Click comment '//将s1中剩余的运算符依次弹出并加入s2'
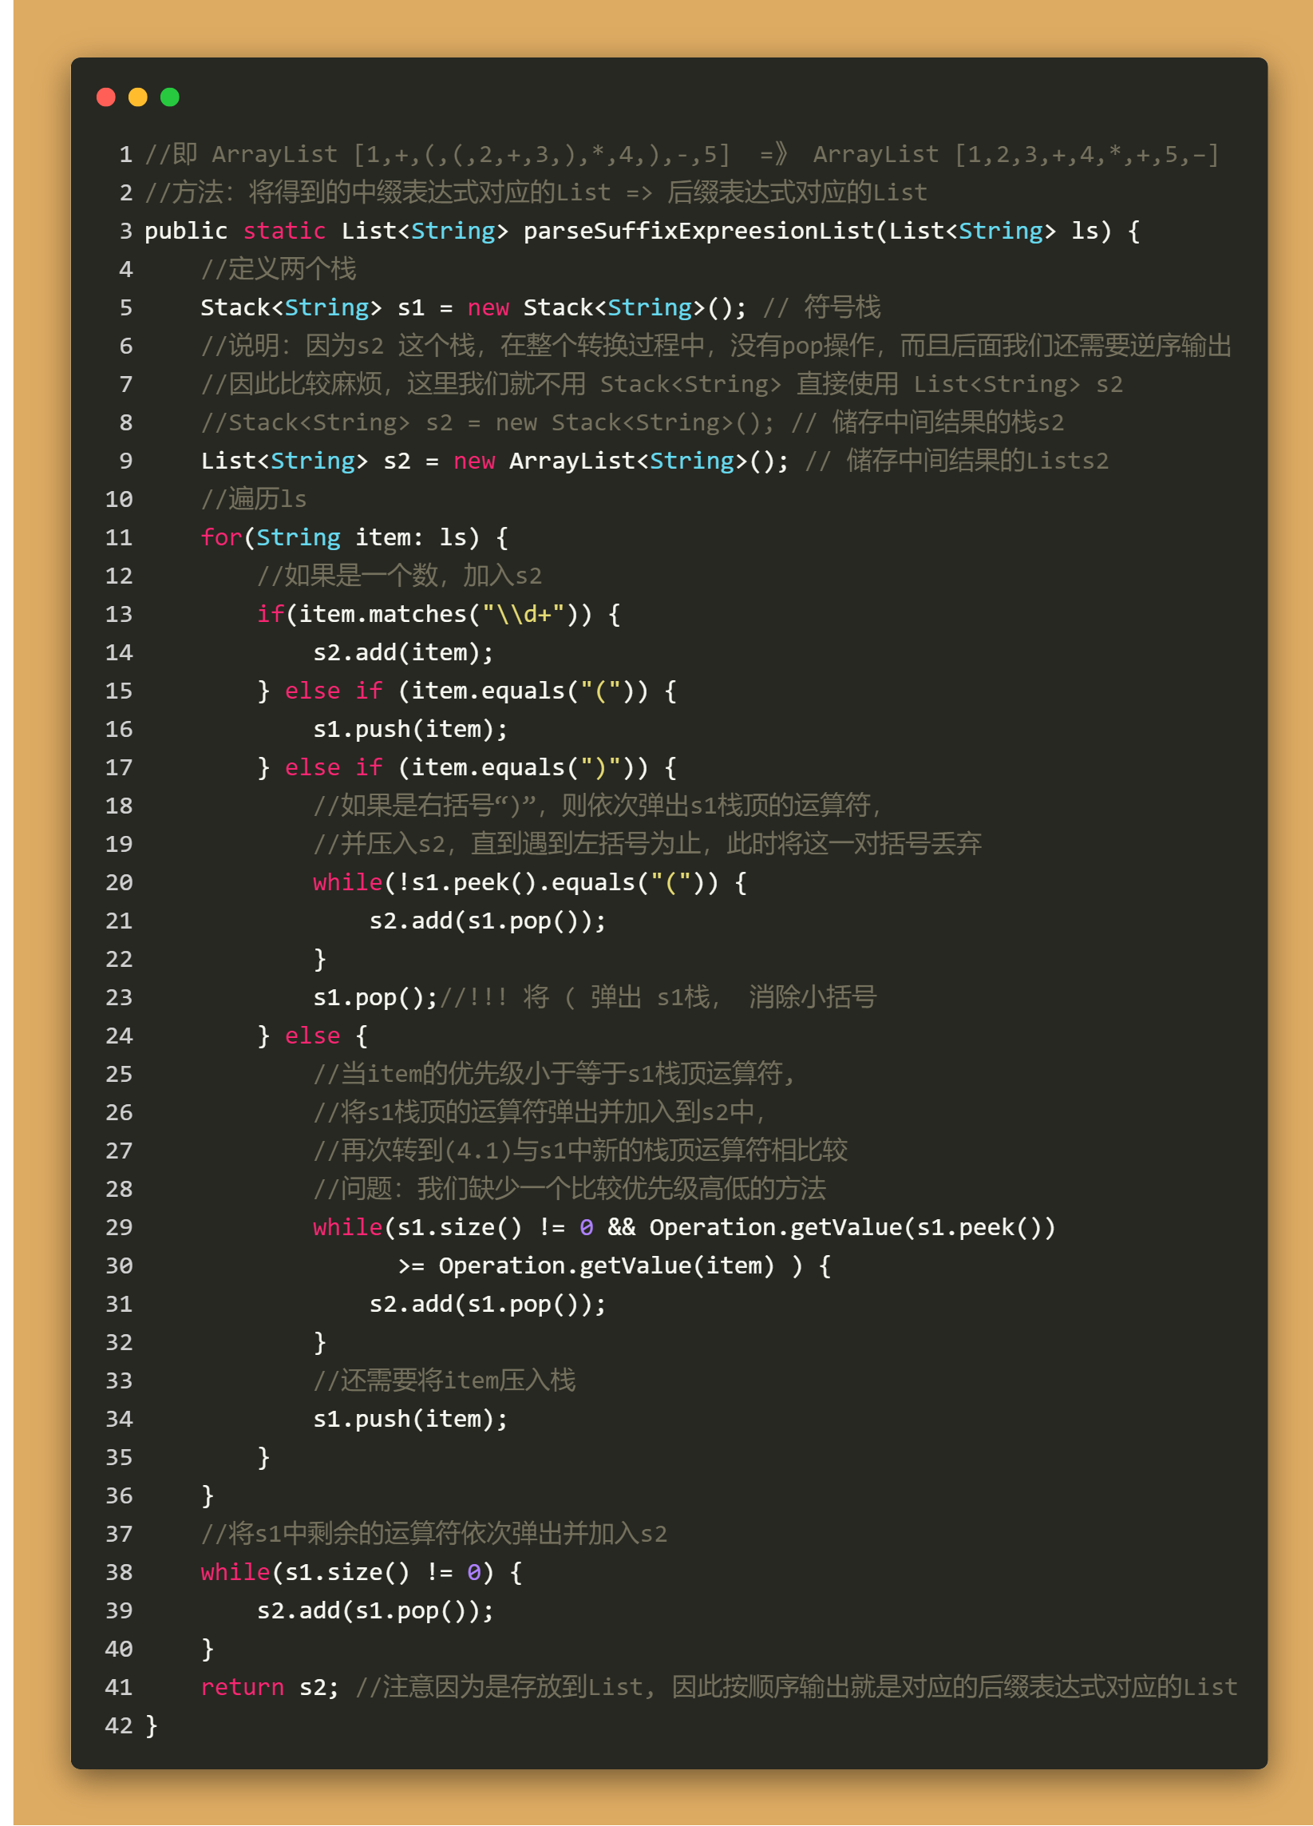1313x1826 pixels. pyautogui.click(x=434, y=1534)
